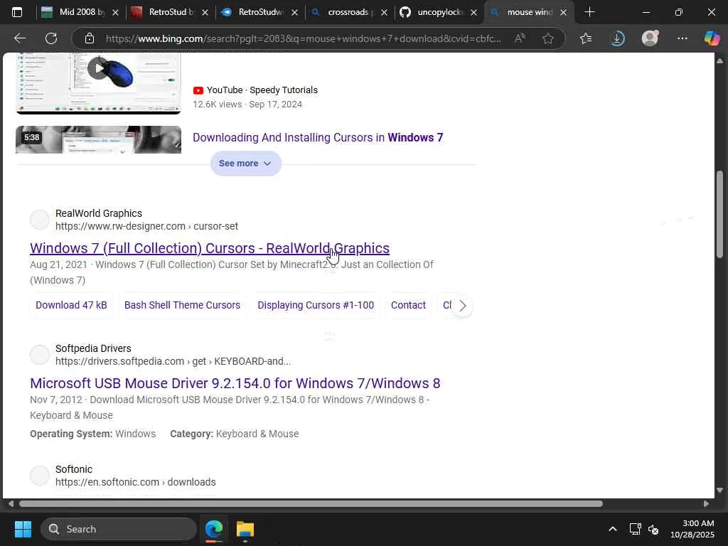728x546 pixels.
Task: Close the Mid 2008 tab
Action: pos(116,13)
